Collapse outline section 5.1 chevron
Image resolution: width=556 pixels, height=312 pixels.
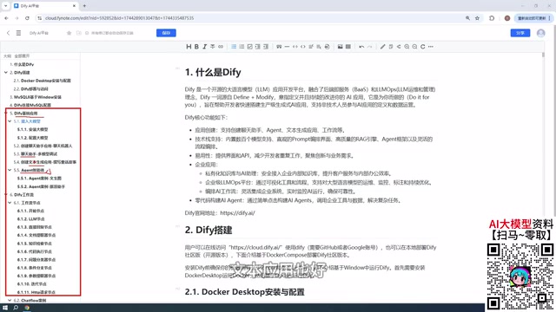[x=10, y=121]
